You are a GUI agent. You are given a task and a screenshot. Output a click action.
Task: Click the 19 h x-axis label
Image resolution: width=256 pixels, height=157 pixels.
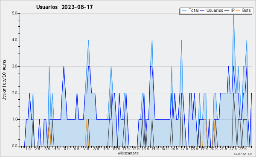click(x=204, y=149)
